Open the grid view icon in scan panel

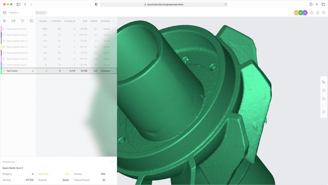4,21
